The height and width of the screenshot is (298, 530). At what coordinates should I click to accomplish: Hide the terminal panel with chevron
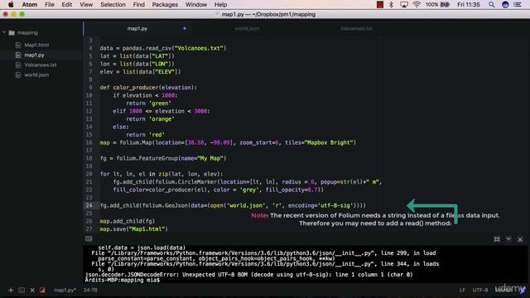coord(508,239)
